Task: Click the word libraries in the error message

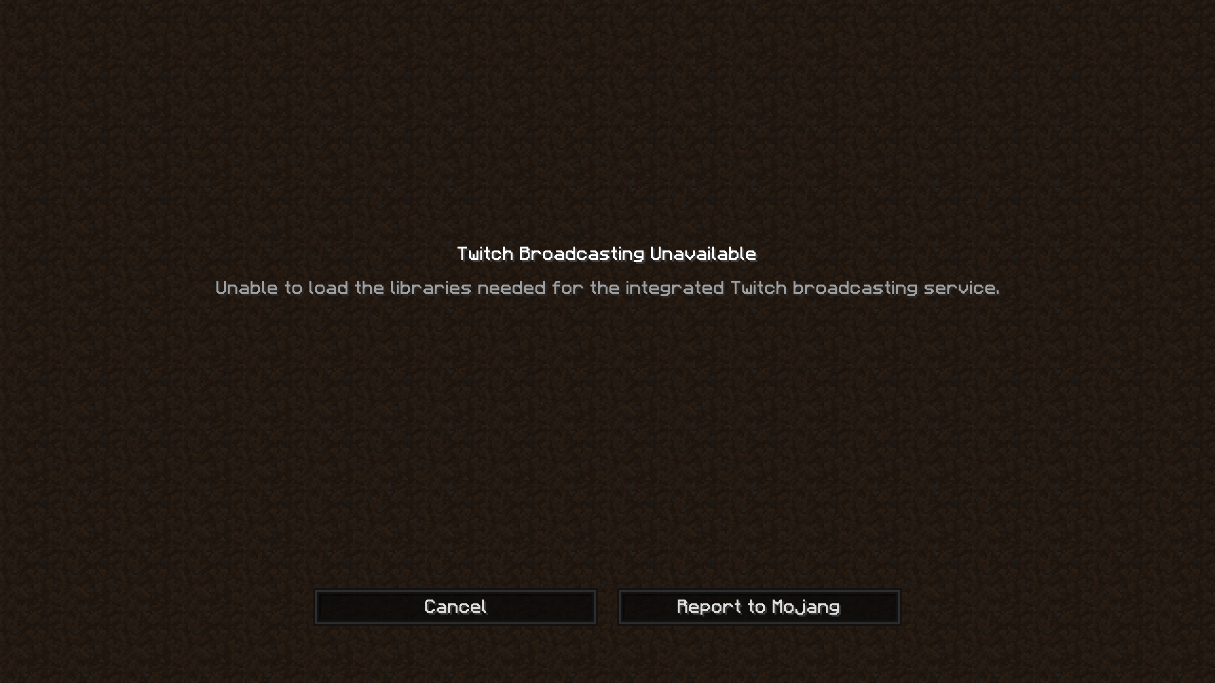Action: [x=430, y=288]
